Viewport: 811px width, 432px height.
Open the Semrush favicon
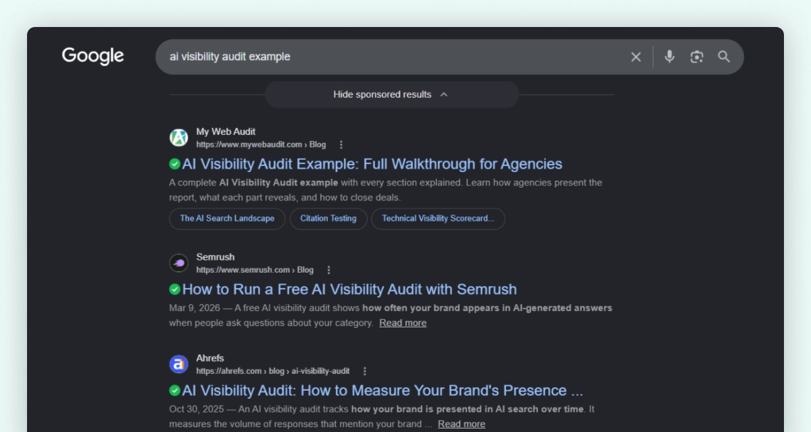pyautogui.click(x=178, y=263)
